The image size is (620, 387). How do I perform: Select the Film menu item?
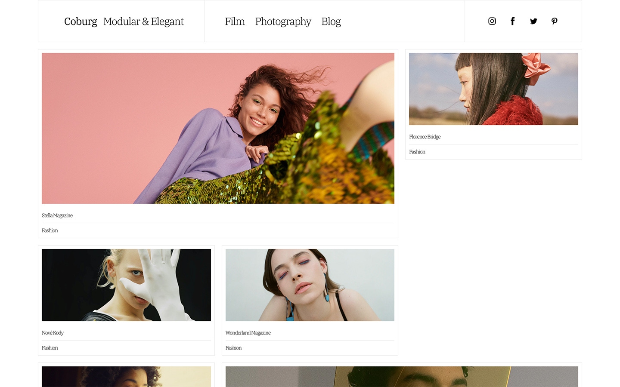235,21
